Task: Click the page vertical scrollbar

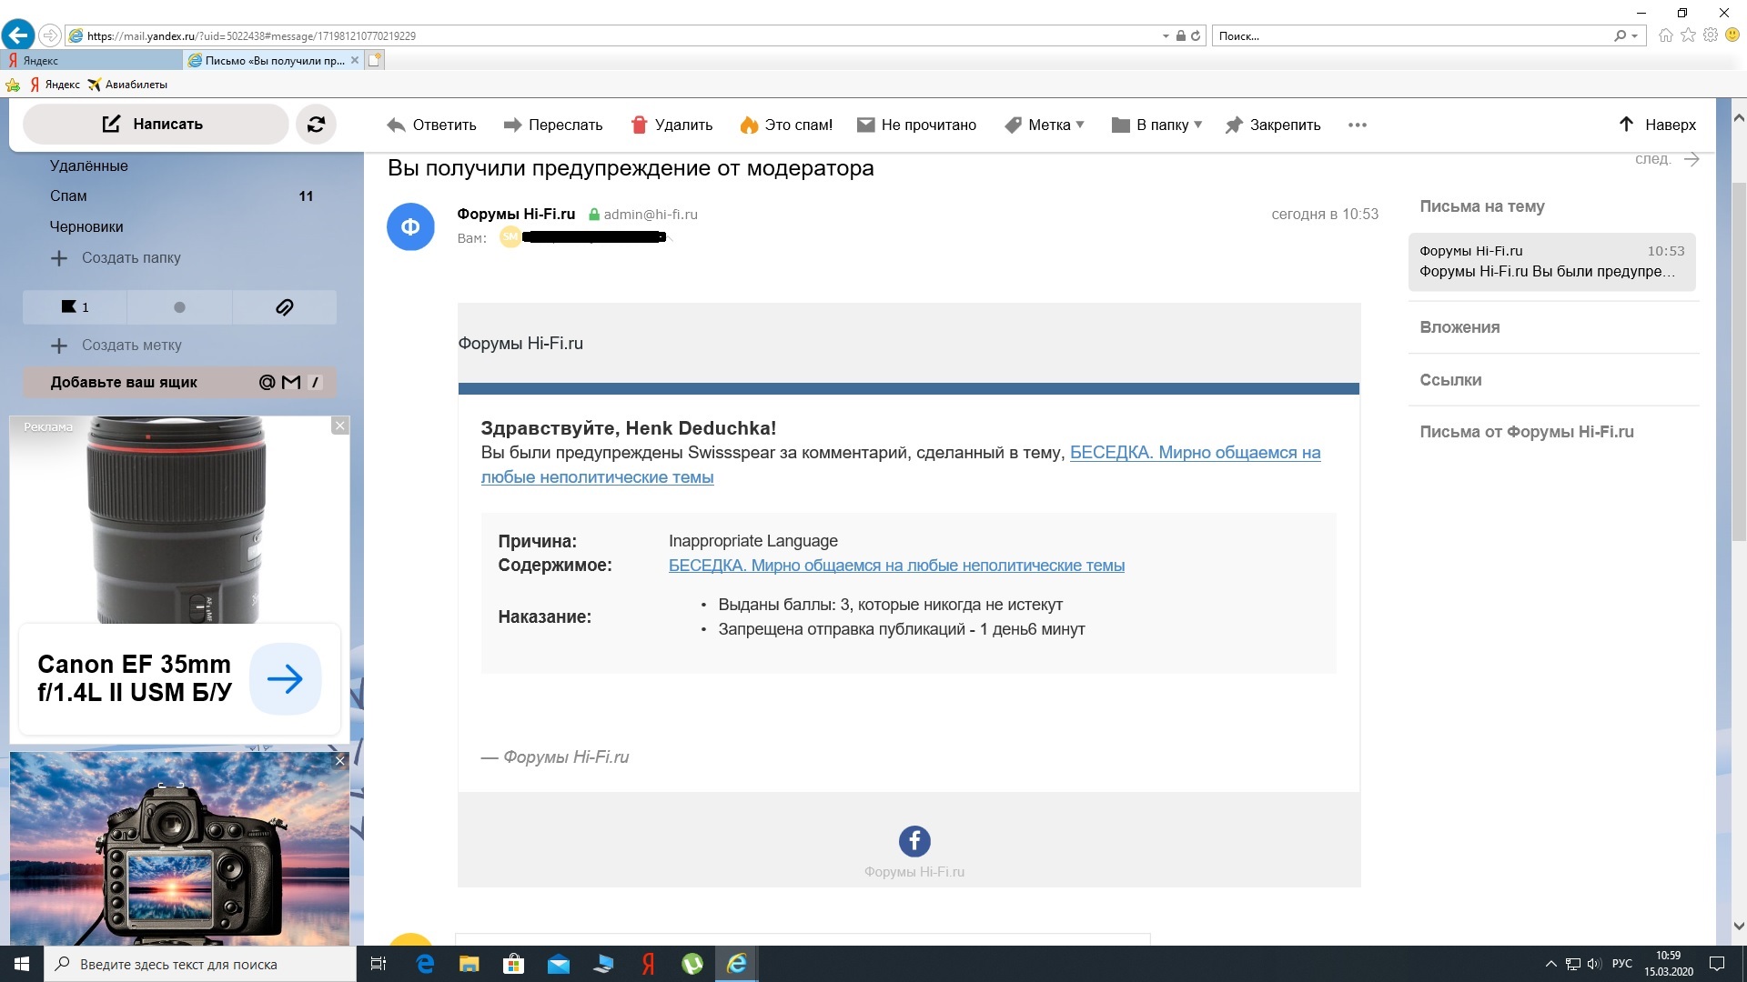Action: click(1738, 364)
